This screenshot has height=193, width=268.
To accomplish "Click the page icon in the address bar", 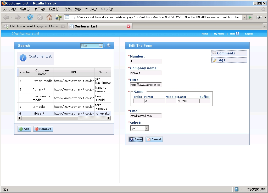I will click(67, 17).
